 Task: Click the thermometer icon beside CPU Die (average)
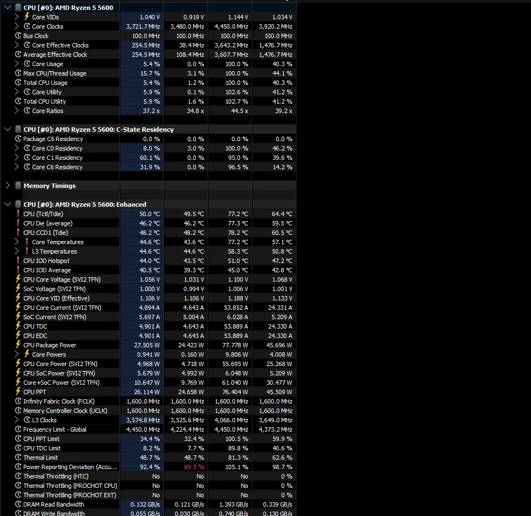(18, 223)
